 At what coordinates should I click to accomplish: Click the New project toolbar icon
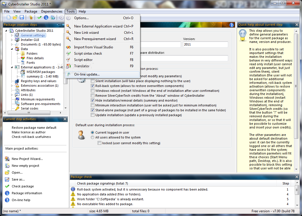[x=9, y=17]
